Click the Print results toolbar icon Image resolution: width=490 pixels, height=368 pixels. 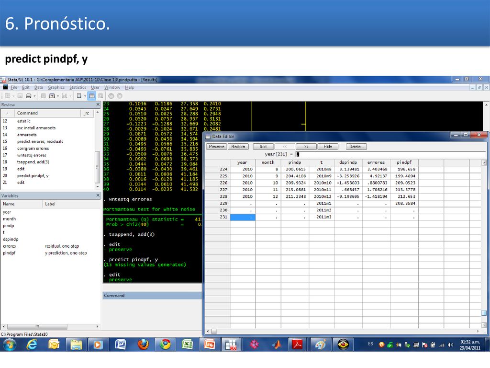pyautogui.click(x=29, y=96)
